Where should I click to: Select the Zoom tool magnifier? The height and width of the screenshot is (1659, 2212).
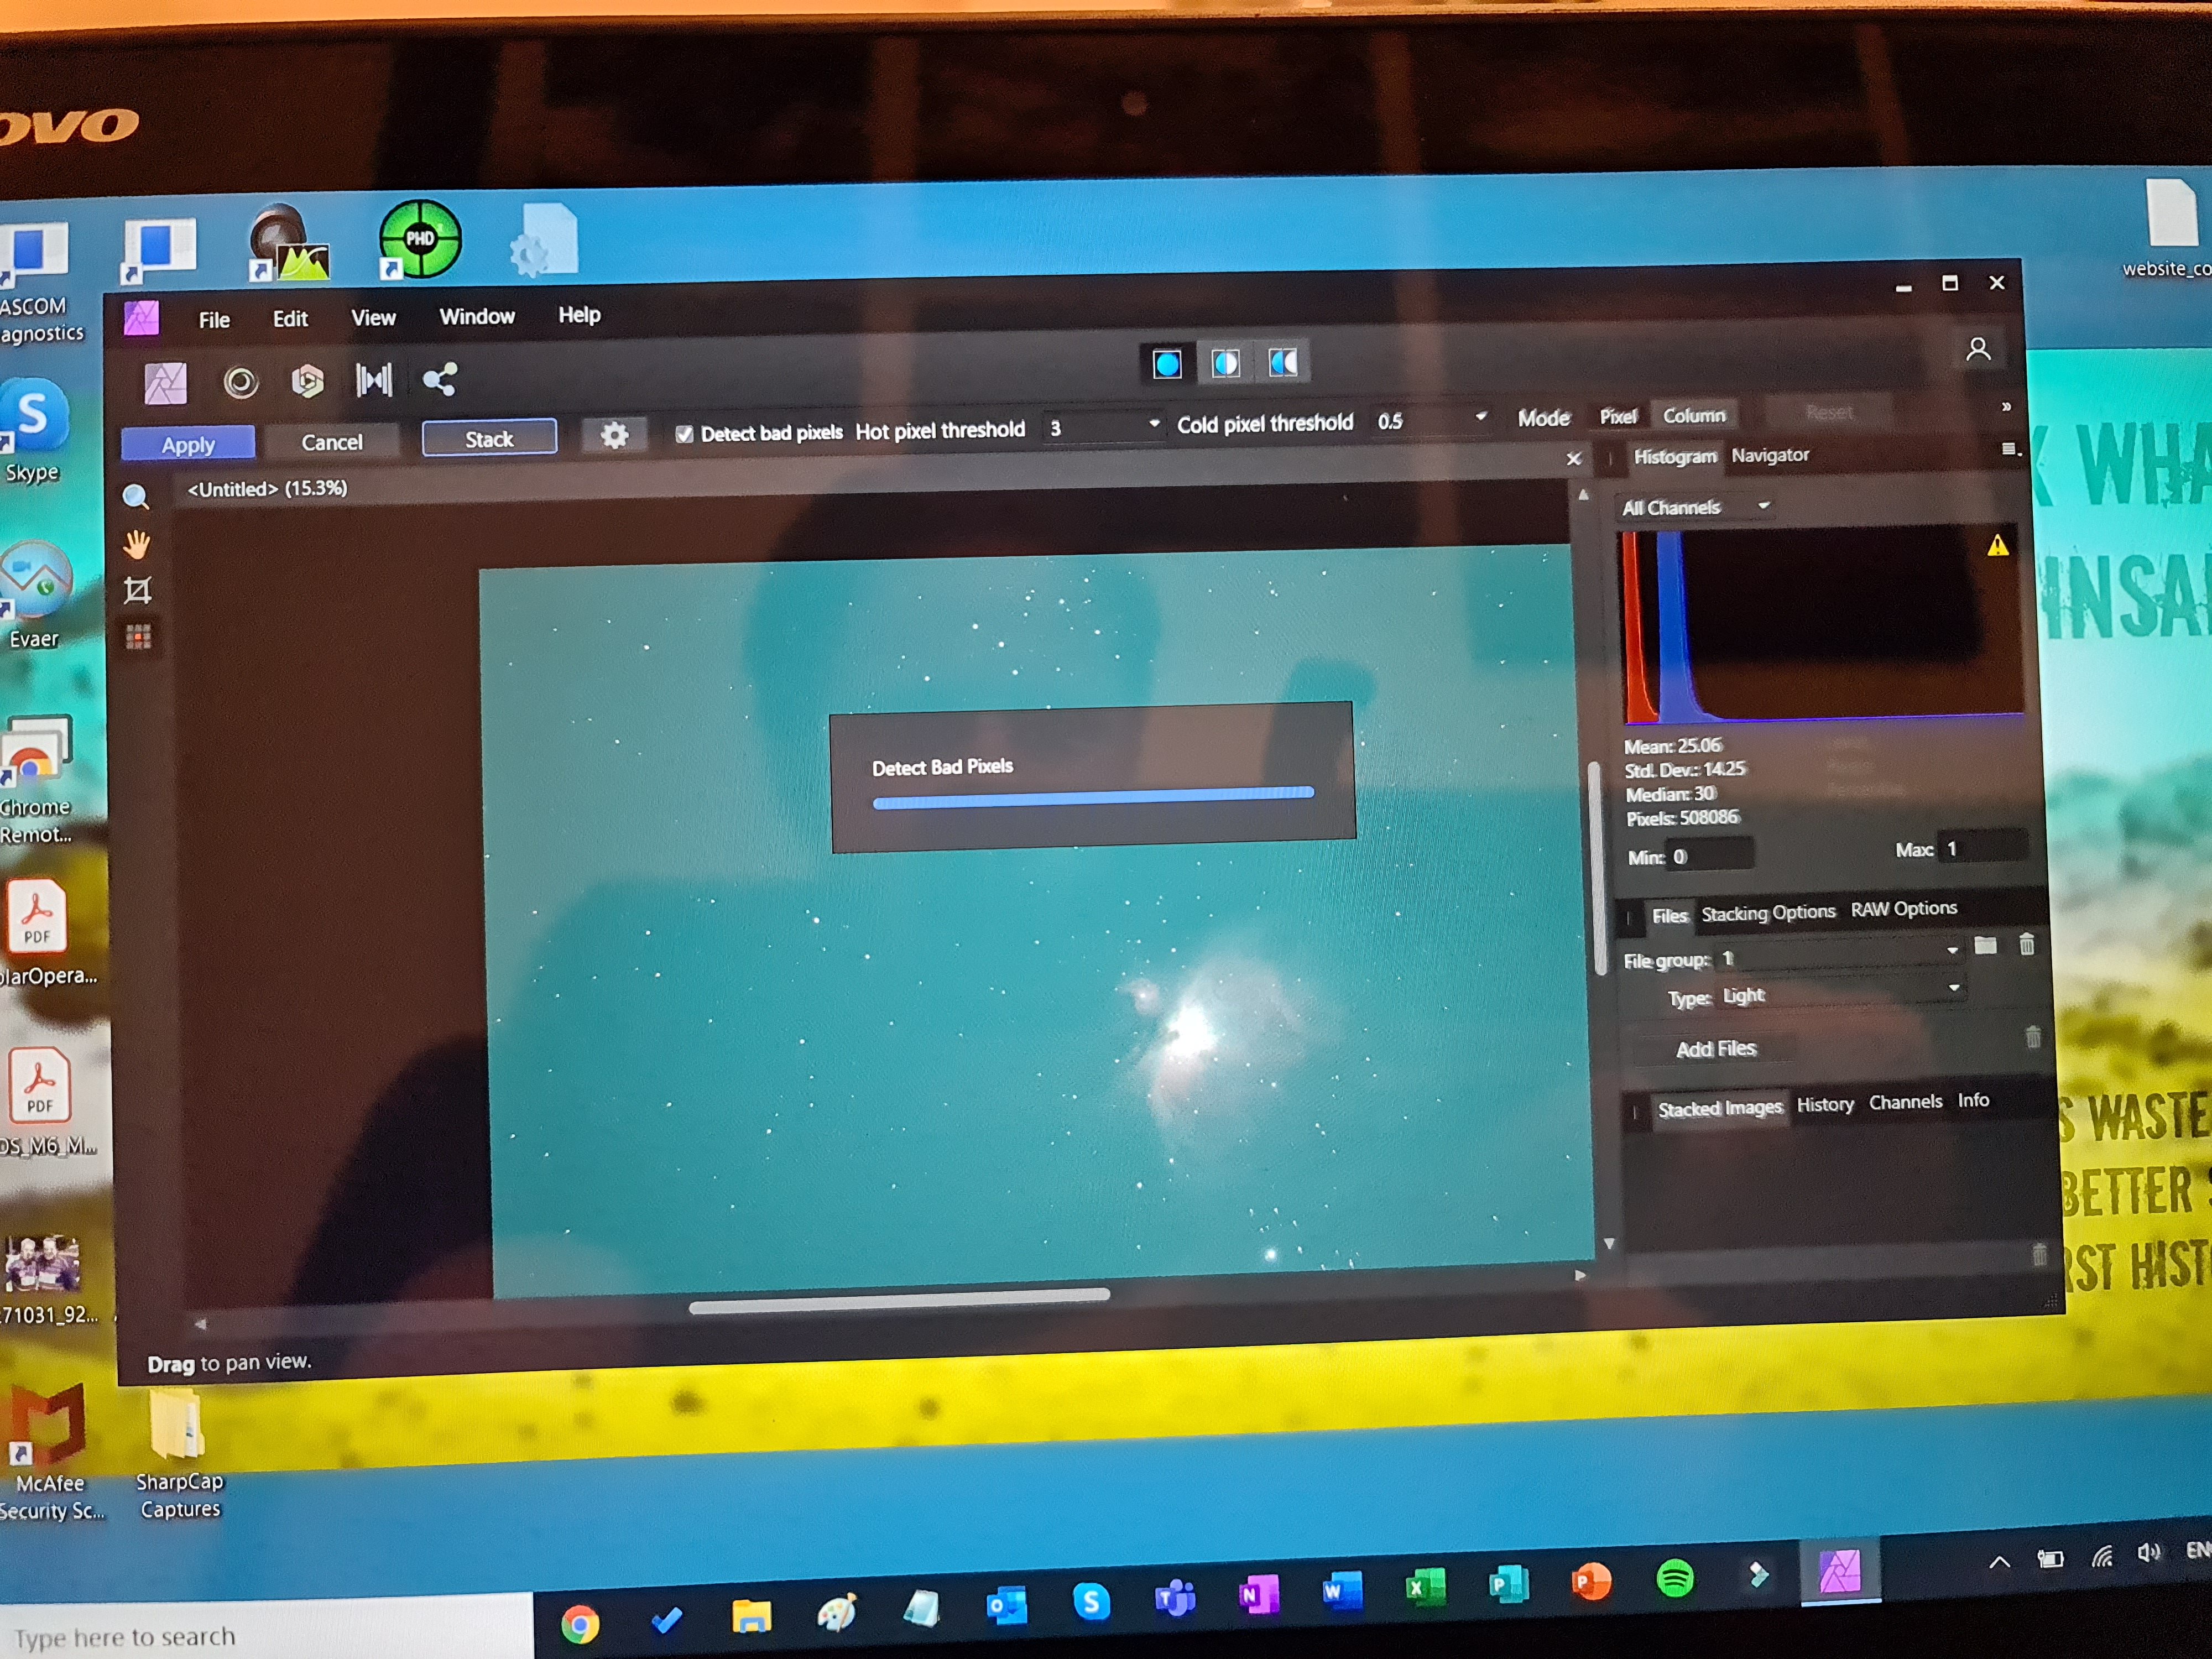(x=136, y=497)
